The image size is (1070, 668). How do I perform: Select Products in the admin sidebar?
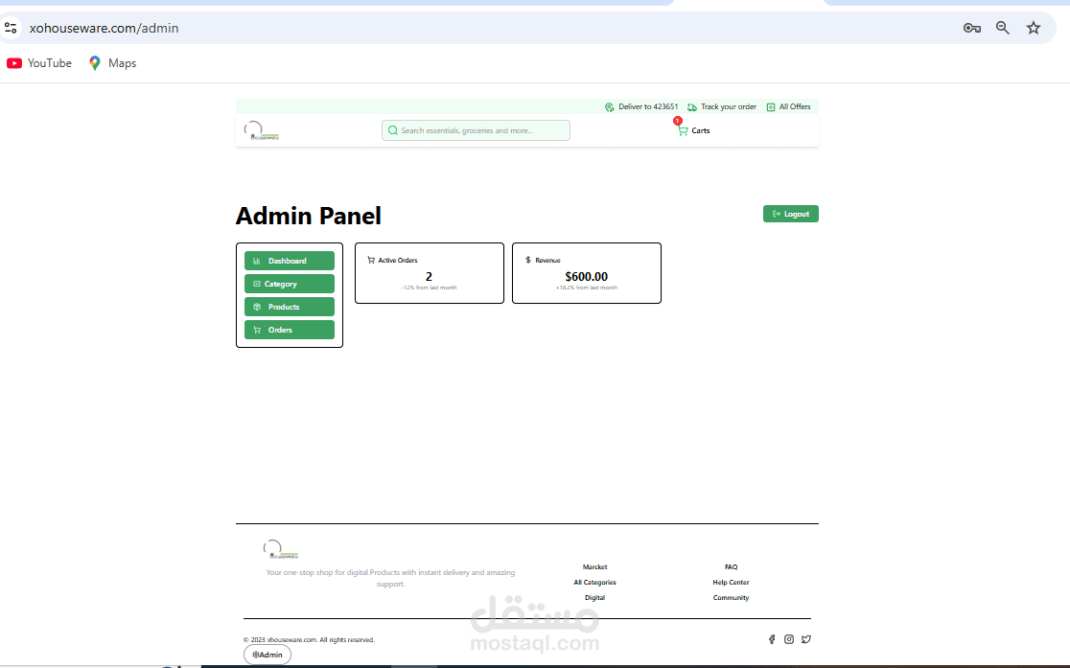click(290, 307)
